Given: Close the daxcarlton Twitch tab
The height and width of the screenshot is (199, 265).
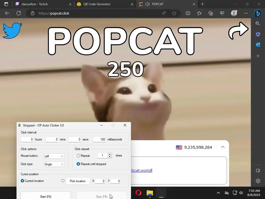Looking at the screenshot, I should (x=70, y=4).
